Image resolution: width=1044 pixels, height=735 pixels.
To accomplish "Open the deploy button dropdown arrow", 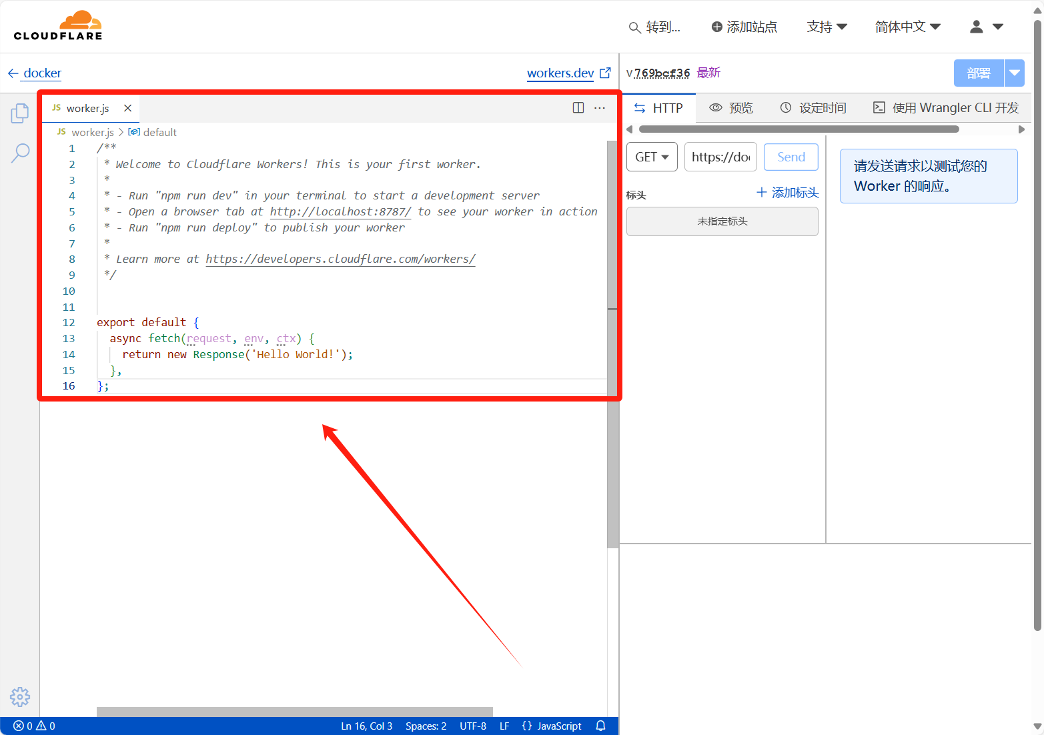I will (x=1014, y=73).
